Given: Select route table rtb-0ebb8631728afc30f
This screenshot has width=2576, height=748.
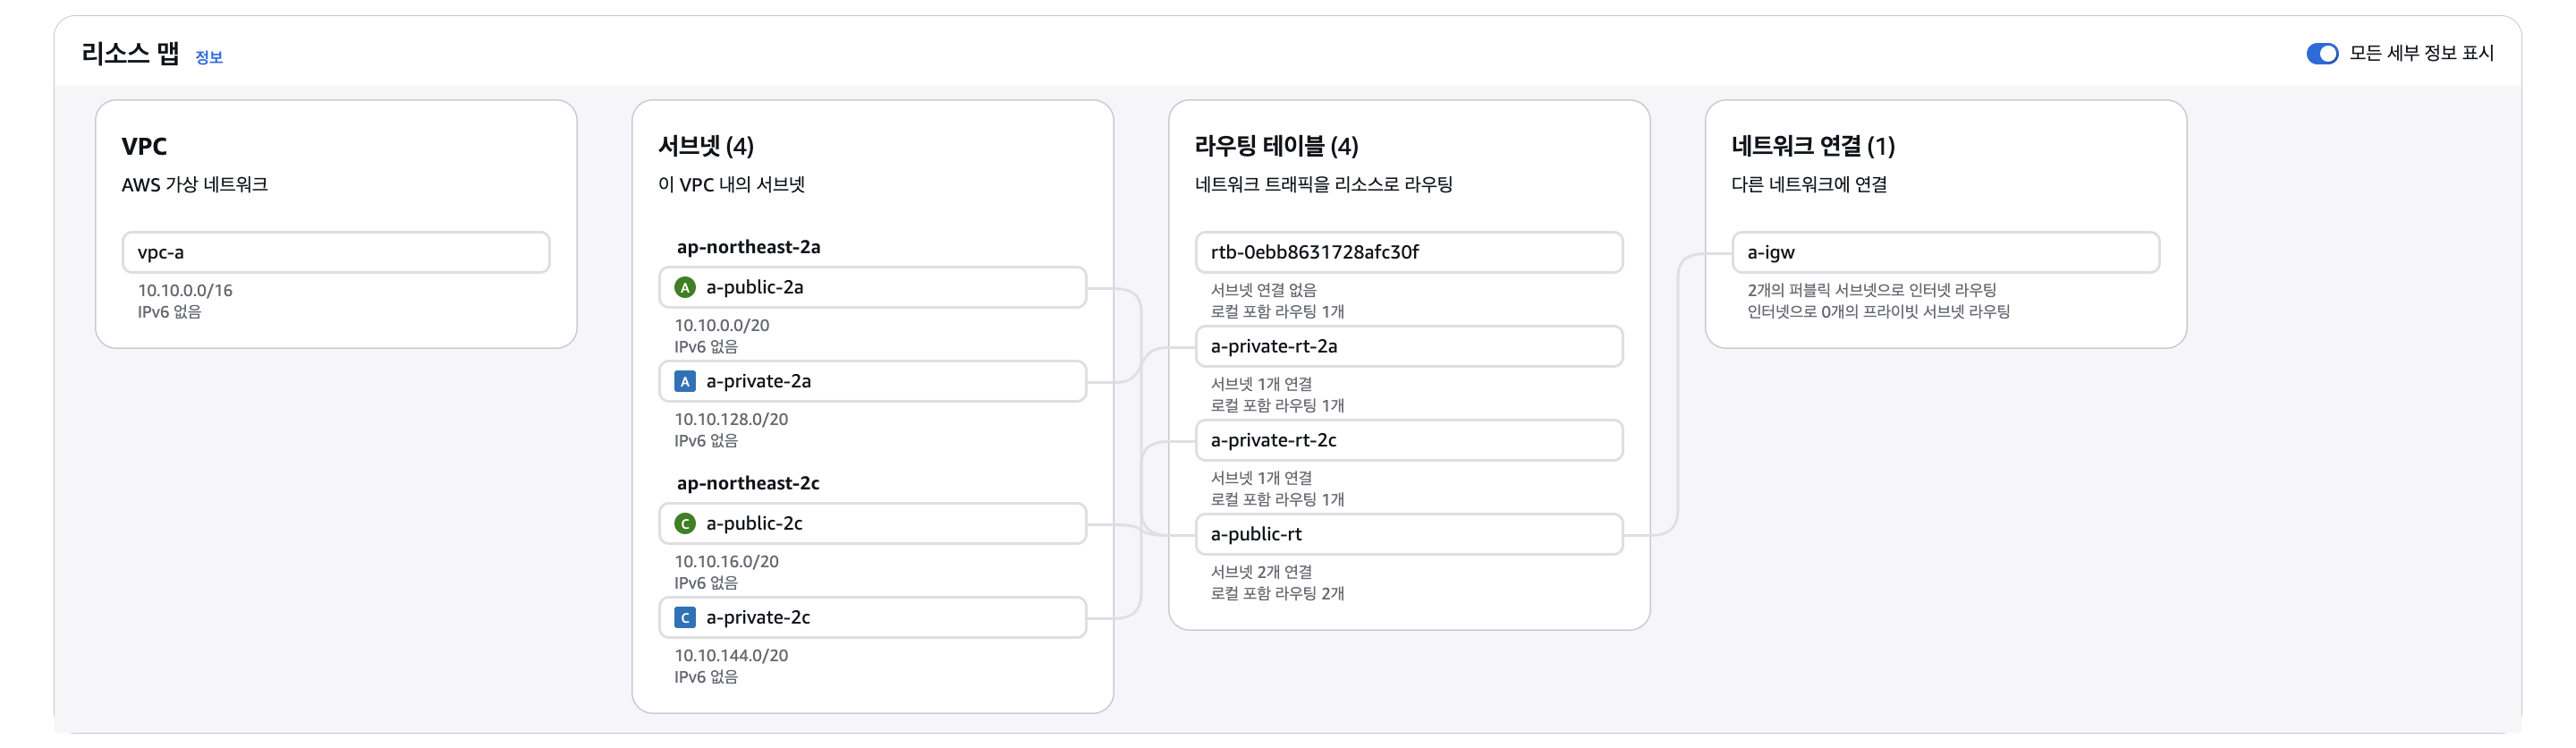Looking at the screenshot, I should (1409, 252).
